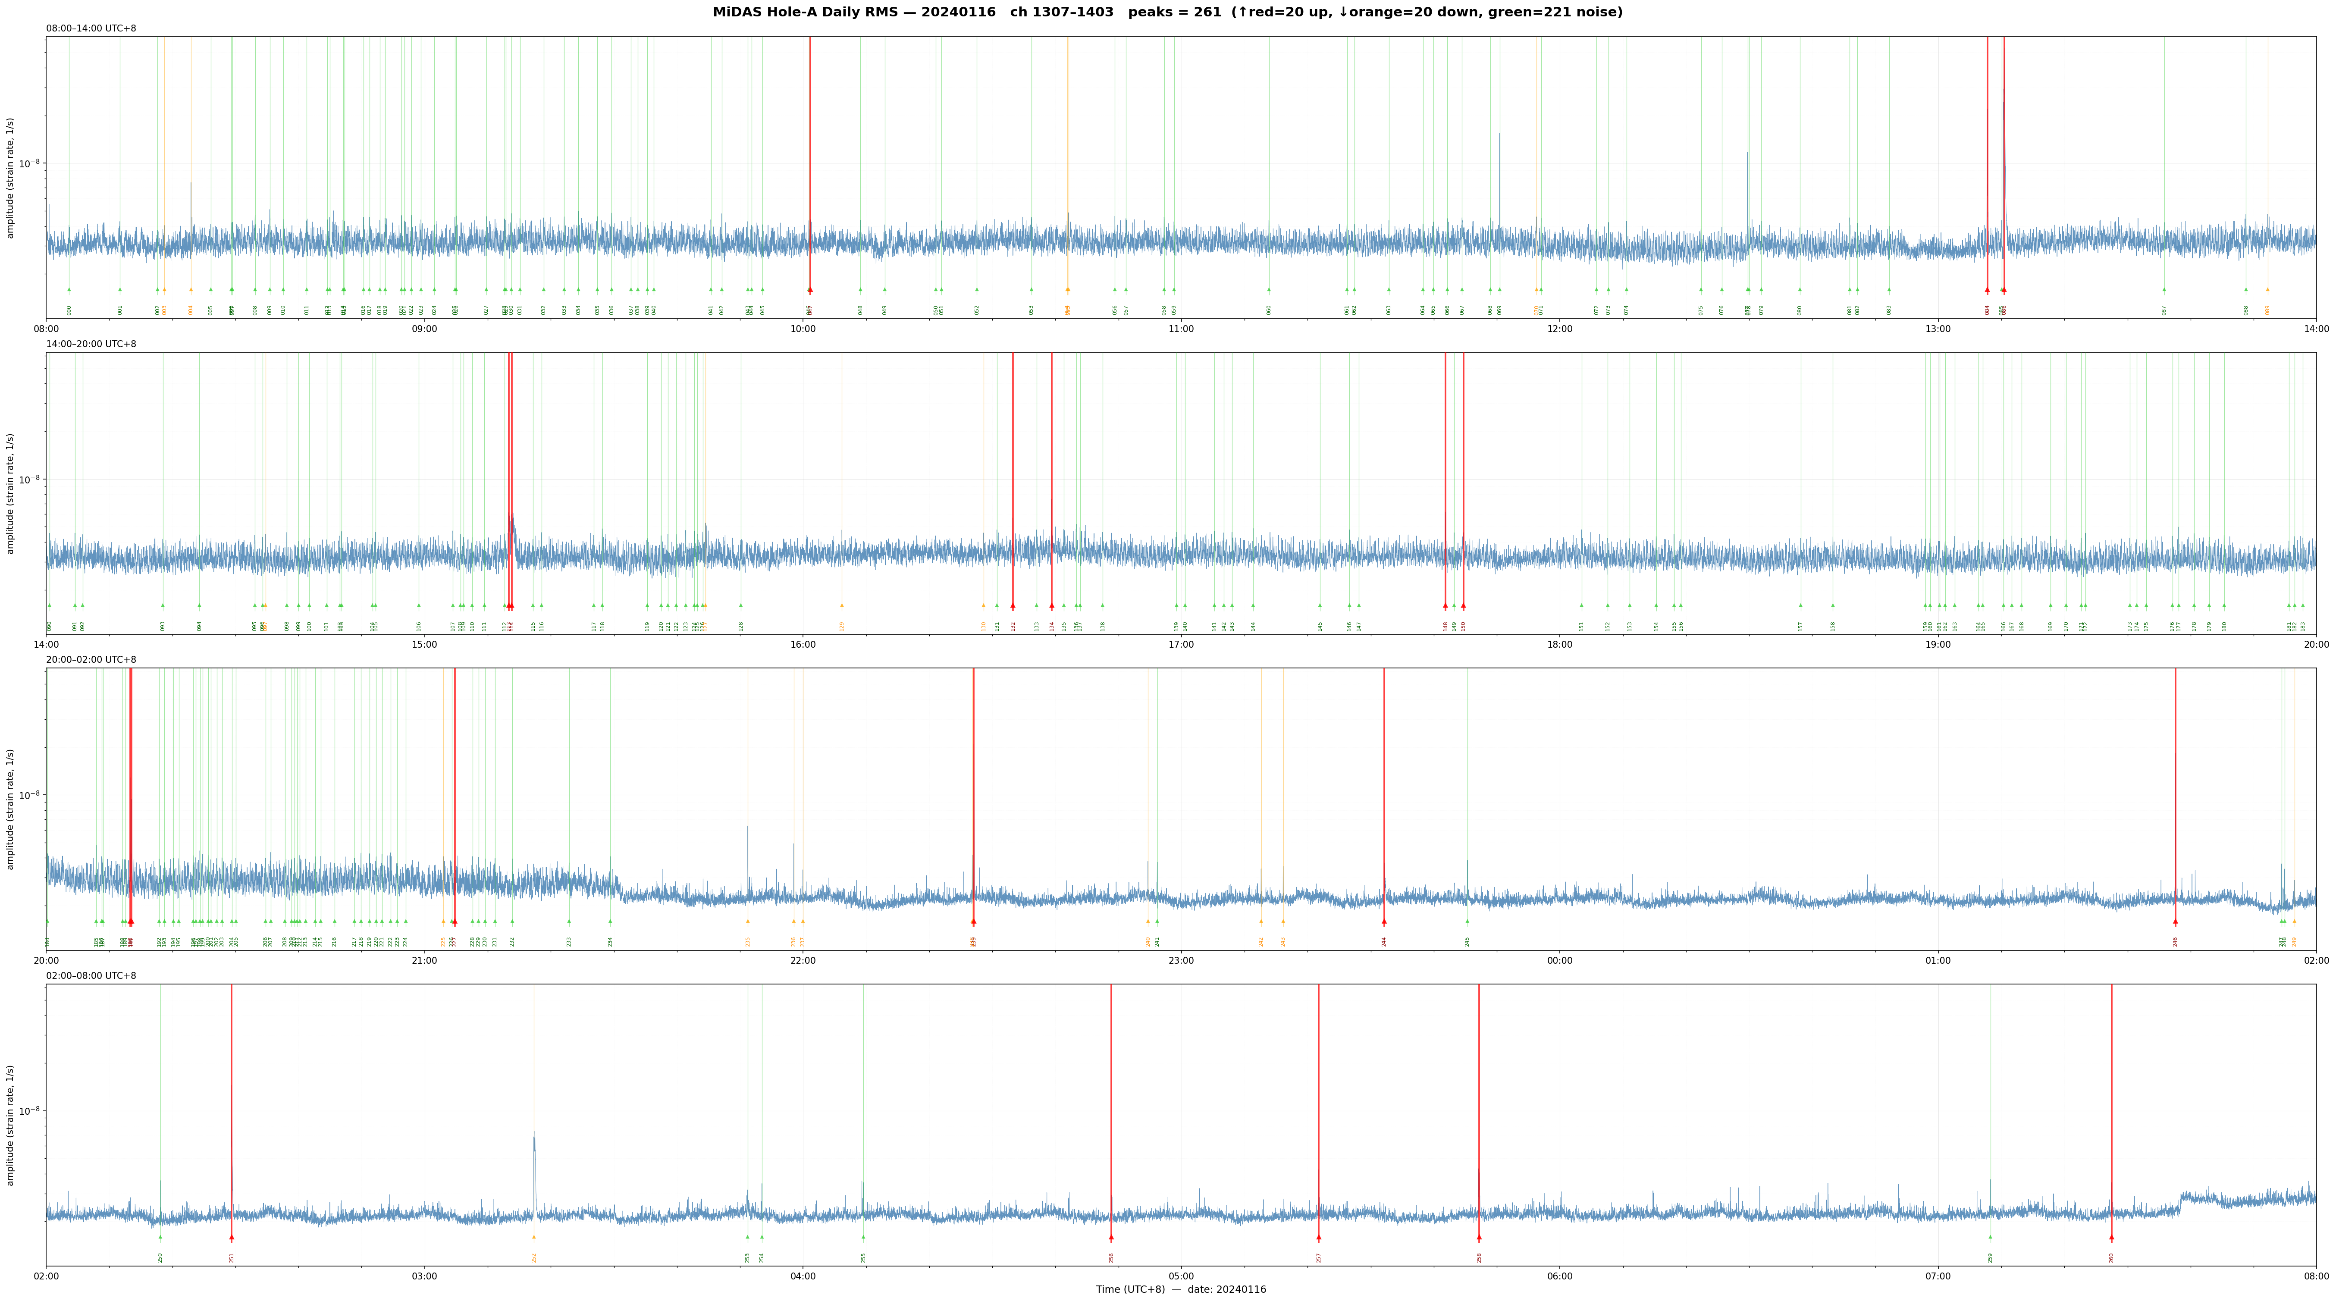Select green noise marker 233

click(x=570, y=921)
